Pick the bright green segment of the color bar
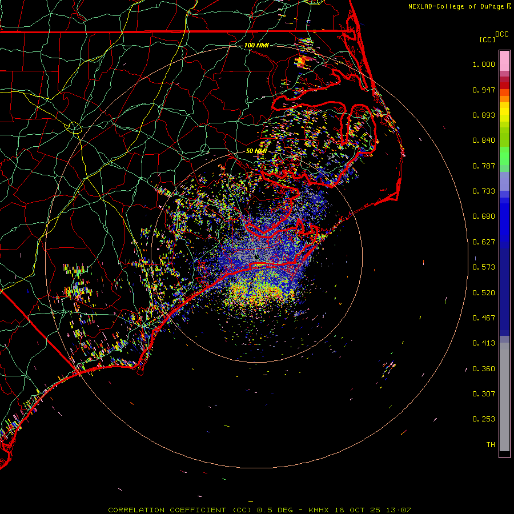The image size is (514, 514). coord(504,156)
